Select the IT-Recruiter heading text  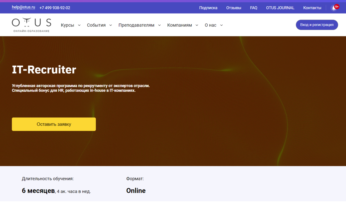coord(44,70)
